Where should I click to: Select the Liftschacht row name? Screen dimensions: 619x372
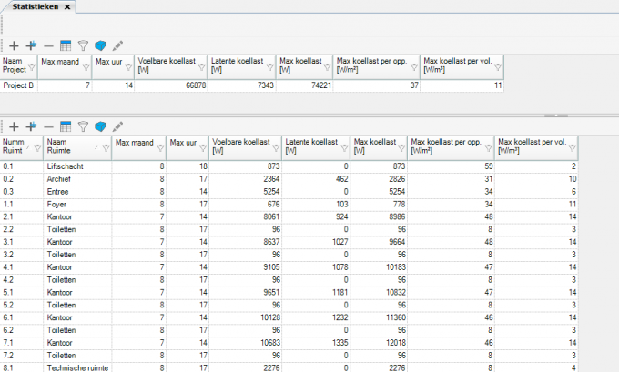pyautogui.click(x=66, y=166)
